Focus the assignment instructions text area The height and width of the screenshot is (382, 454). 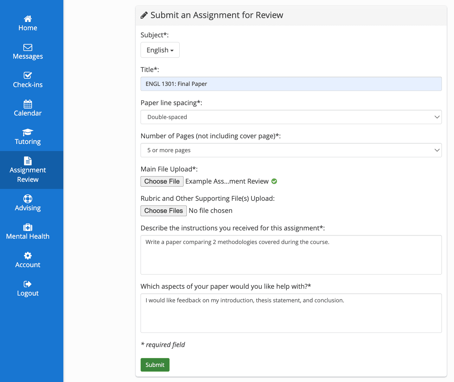291,255
